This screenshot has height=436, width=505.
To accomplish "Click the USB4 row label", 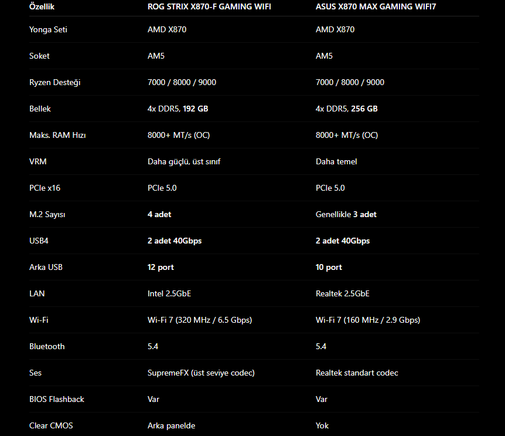I will pos(39,241).
